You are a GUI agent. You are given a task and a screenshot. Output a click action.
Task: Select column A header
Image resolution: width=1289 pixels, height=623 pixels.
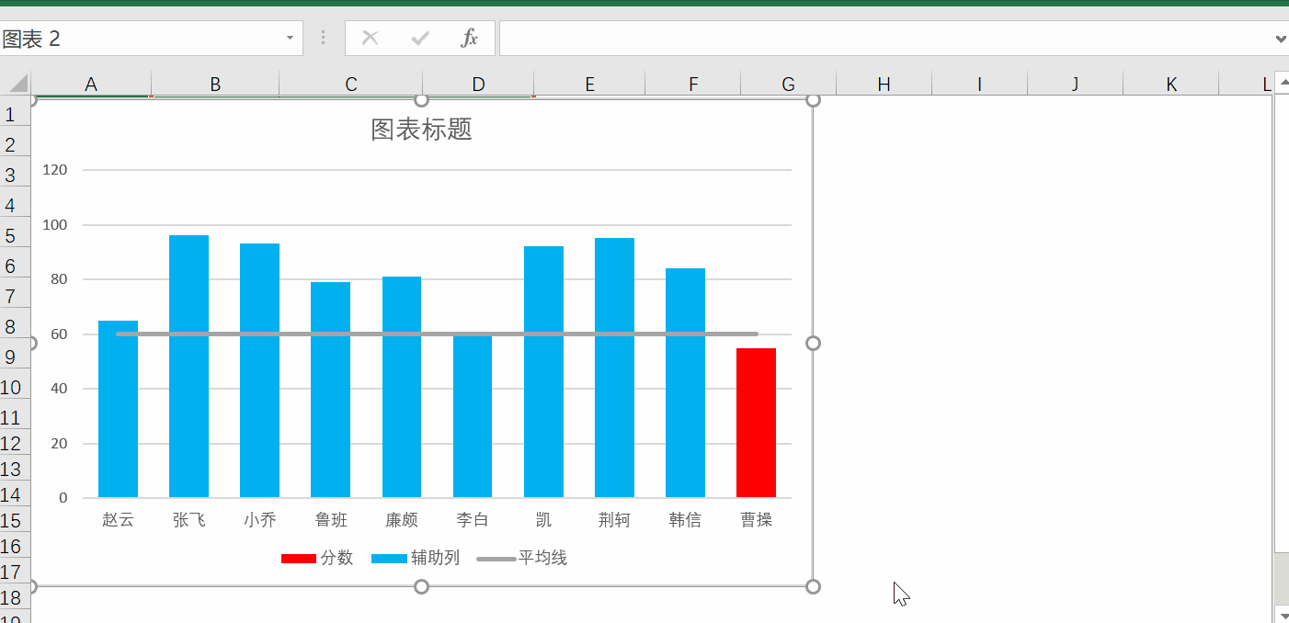click(x=91, y=85)
